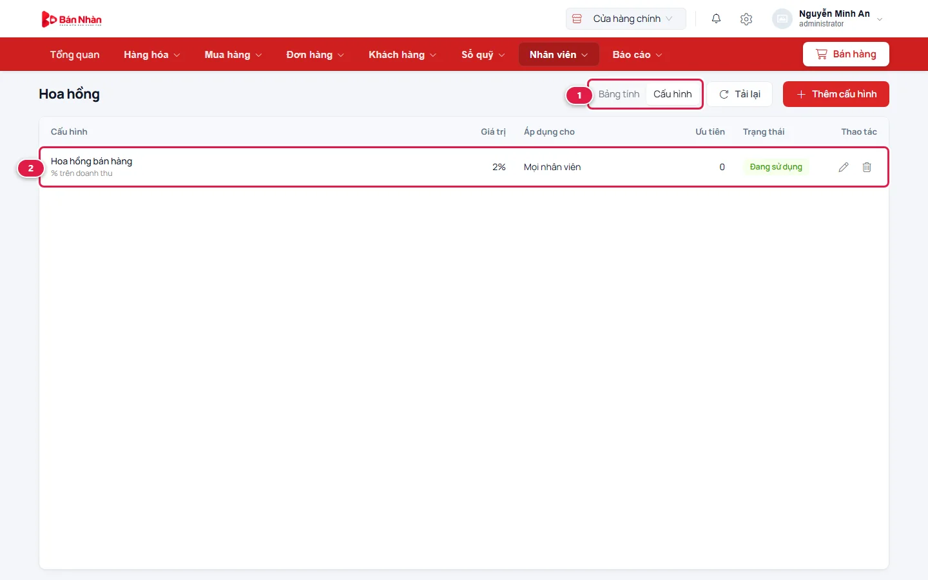Image resolution: width=928 pixels, height=580 pixels.
Task: Click the Hoa hồng page title
Action: tap(69, 94)
